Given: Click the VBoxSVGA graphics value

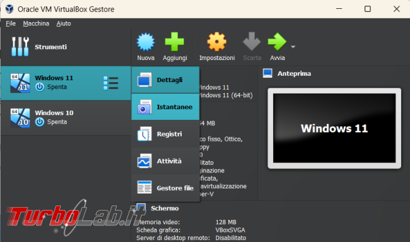Looking at the screenshot, I should pos(230,230).
